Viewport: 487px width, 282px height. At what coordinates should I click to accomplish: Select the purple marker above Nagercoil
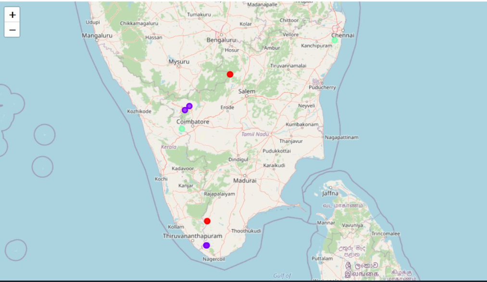(206, 245)
